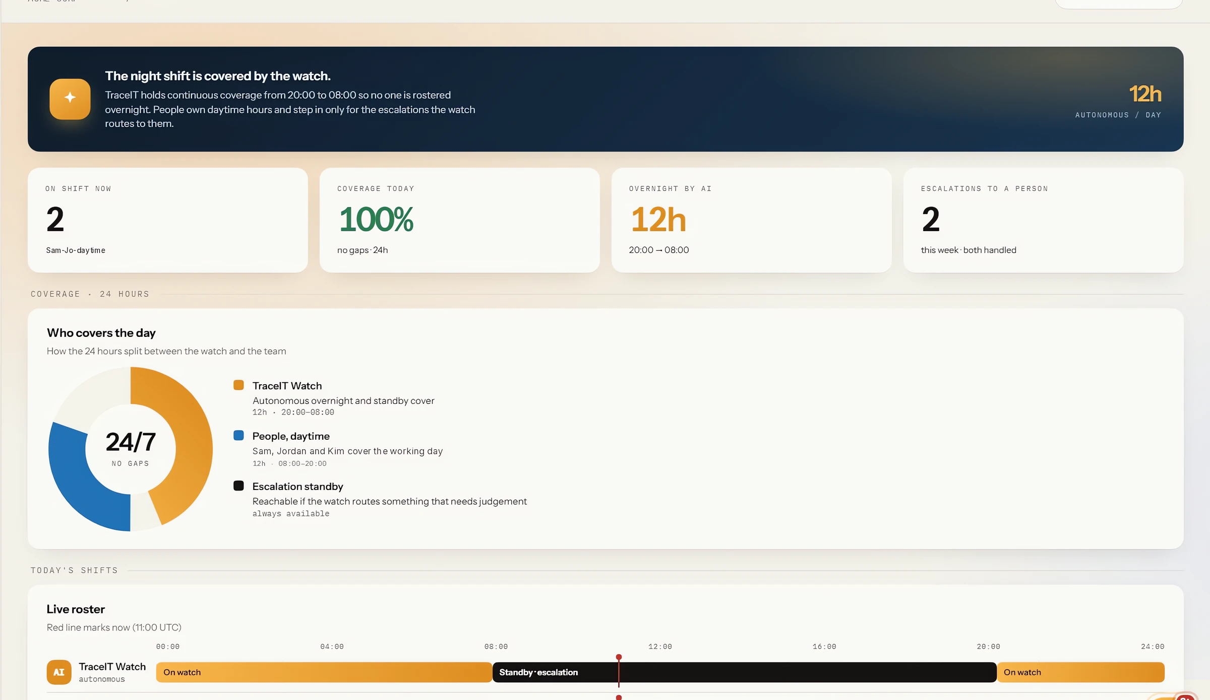Click the 'TraceIT Watch' roster row name
Screen dimensions: 1210x700
coord(112,667)
